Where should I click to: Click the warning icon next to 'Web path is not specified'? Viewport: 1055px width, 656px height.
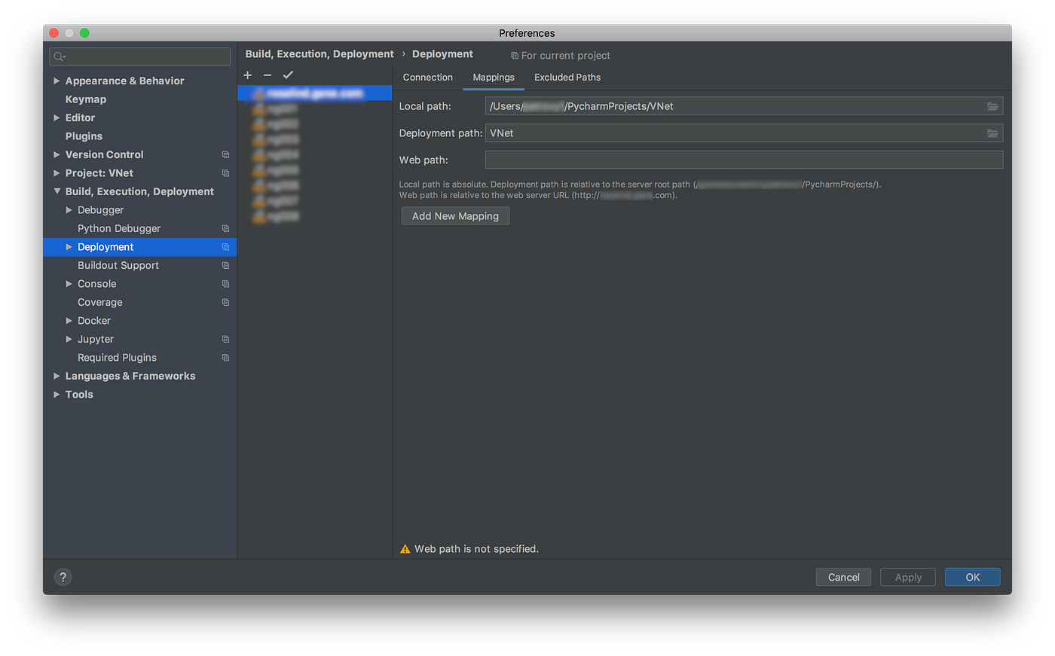[x=405, y=549]
